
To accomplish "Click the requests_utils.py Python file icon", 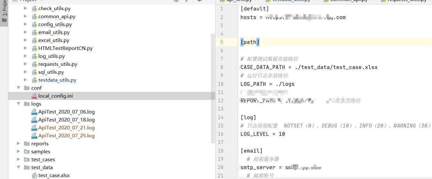I will pyautogui.click(x=34, y=64).
